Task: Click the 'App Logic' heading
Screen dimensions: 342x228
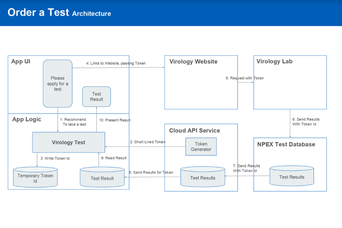Action: point(27,119)
